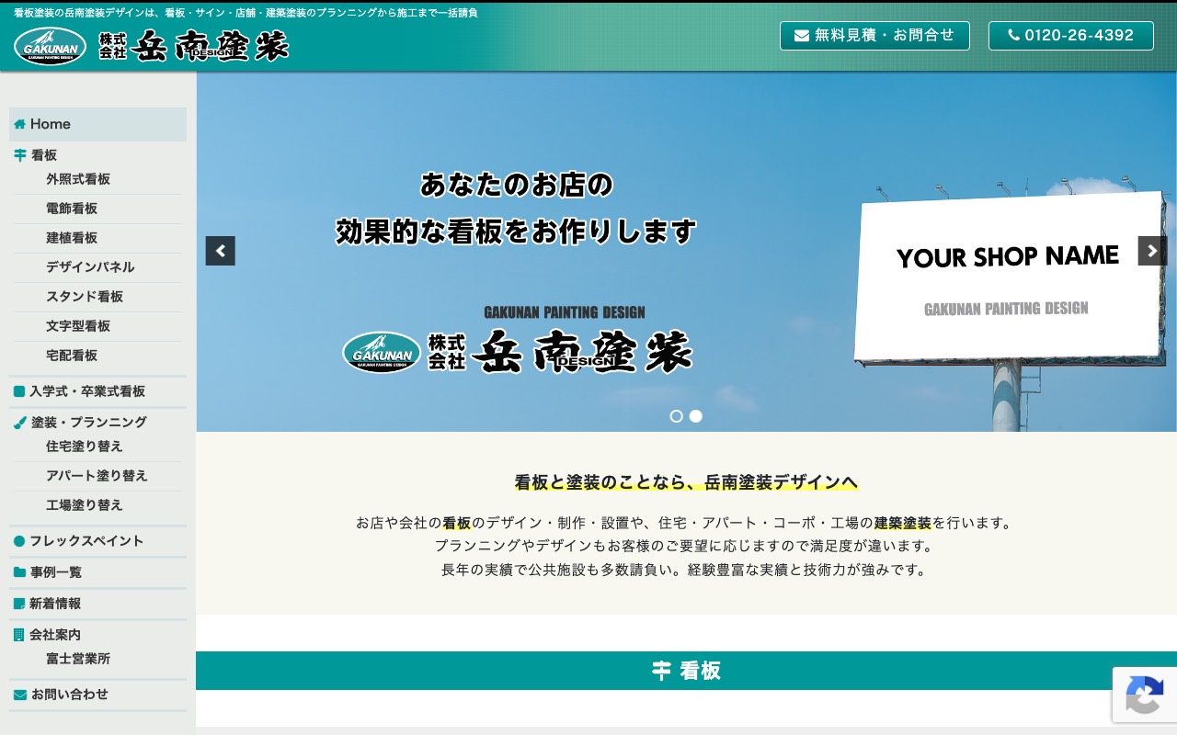Click highlighted word 看板 in intro paragraph
1177x735 pixels.
click(457, 523)
